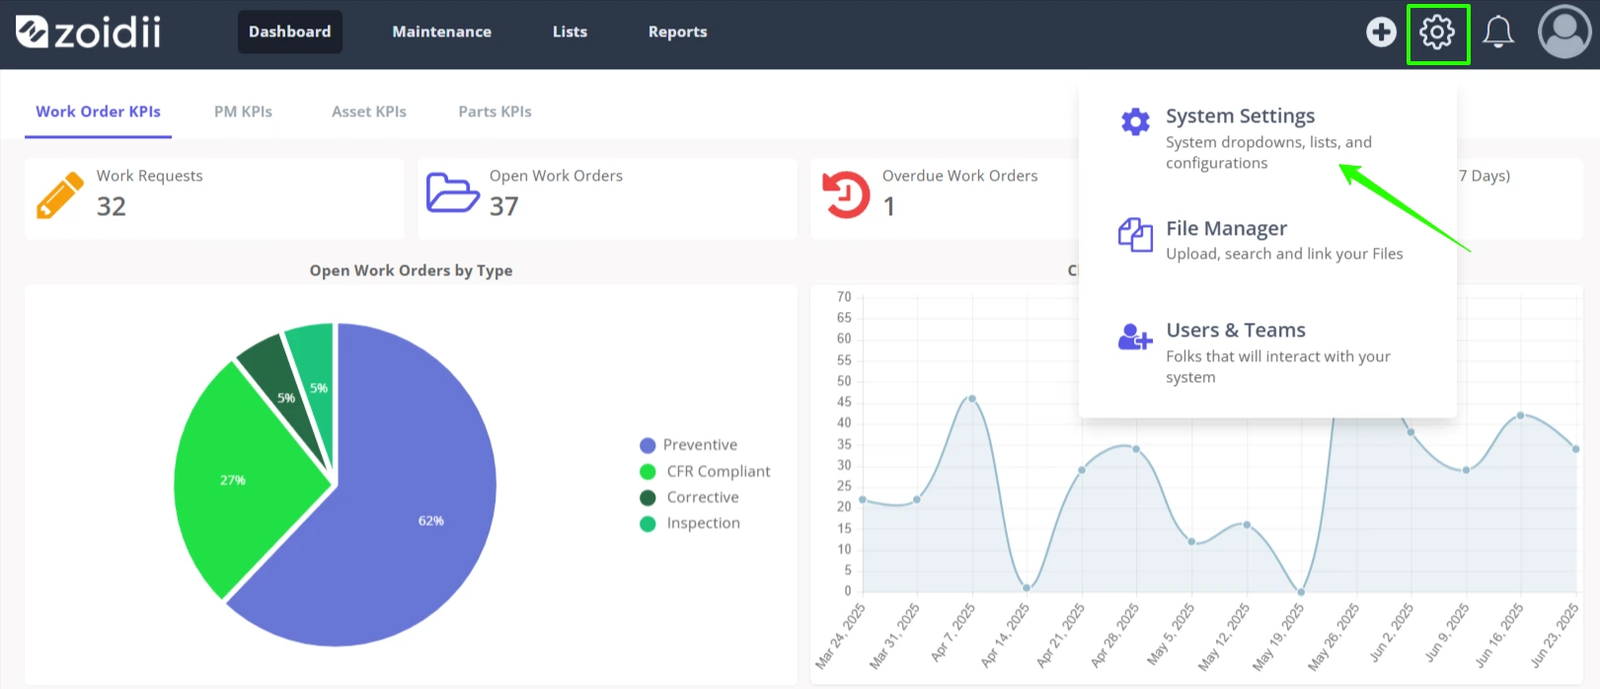Toggle the Preventive legend item

689,445
